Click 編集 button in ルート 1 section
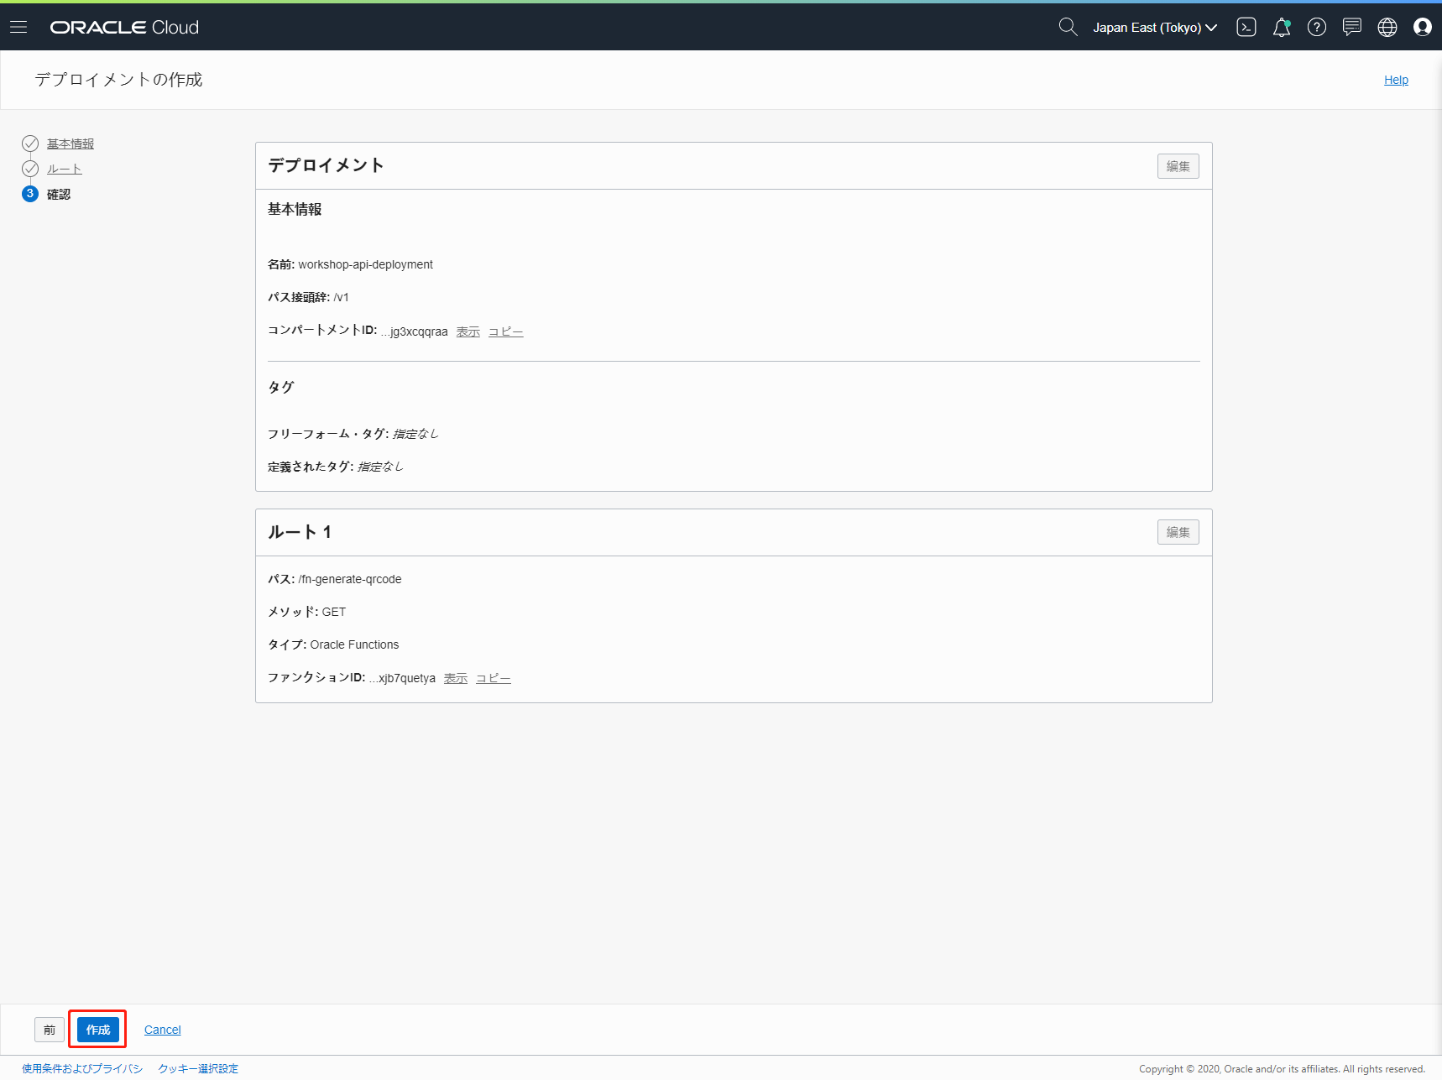The image size is (1442, 1080). (1178, 532)
